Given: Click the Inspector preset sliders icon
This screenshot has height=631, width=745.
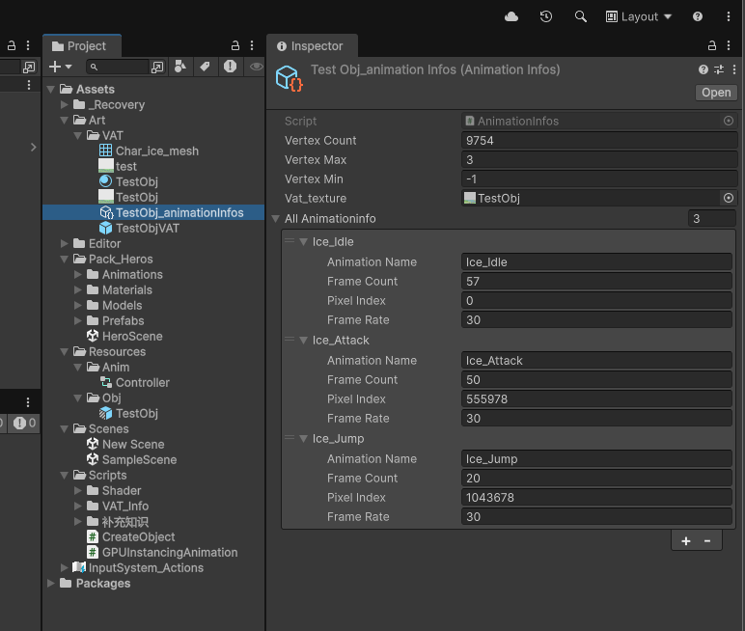Looking at the screenshot, I should click(718, 70).
